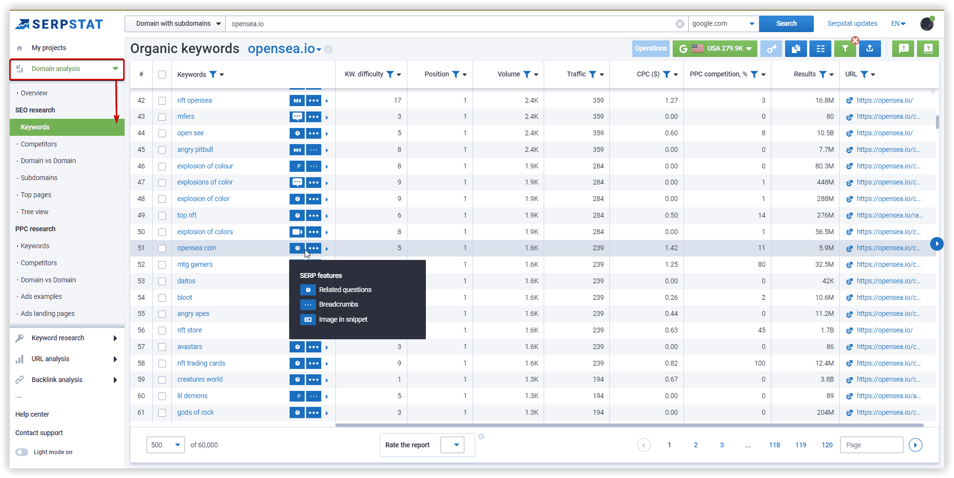Filter the KW. difficulty column funnel
The height and width of the screenshot is (478, 954).
click(x=390, y=74)
